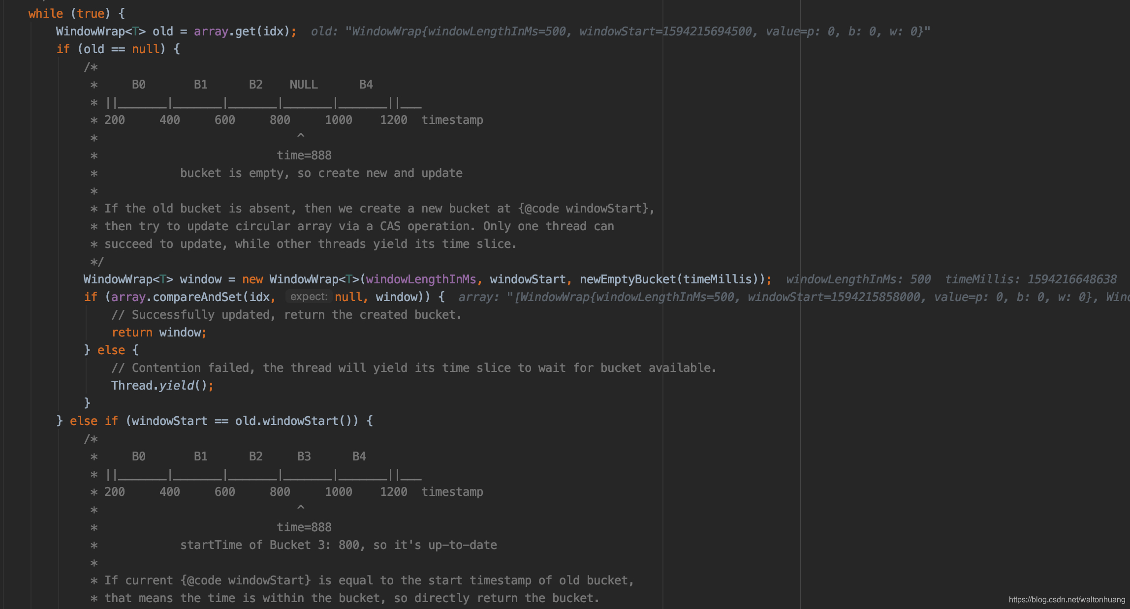
Task: Click the 'Thread.yield();' statement
Action: tap(162, 386)
